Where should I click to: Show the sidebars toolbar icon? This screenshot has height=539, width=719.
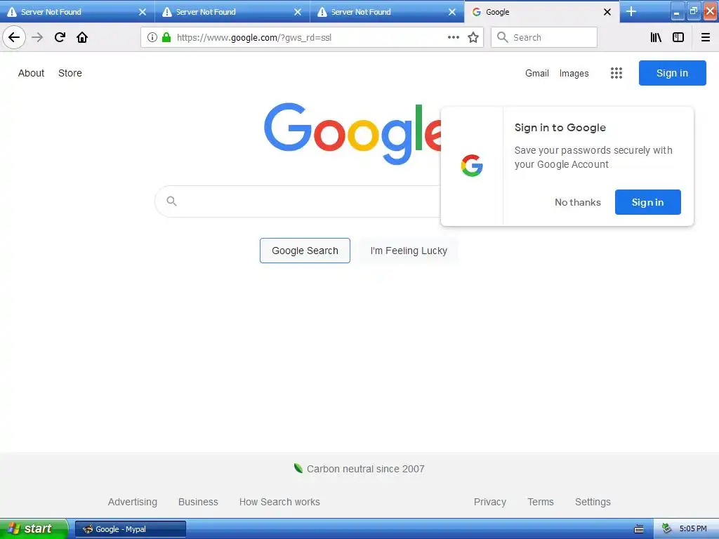(678, 37)
